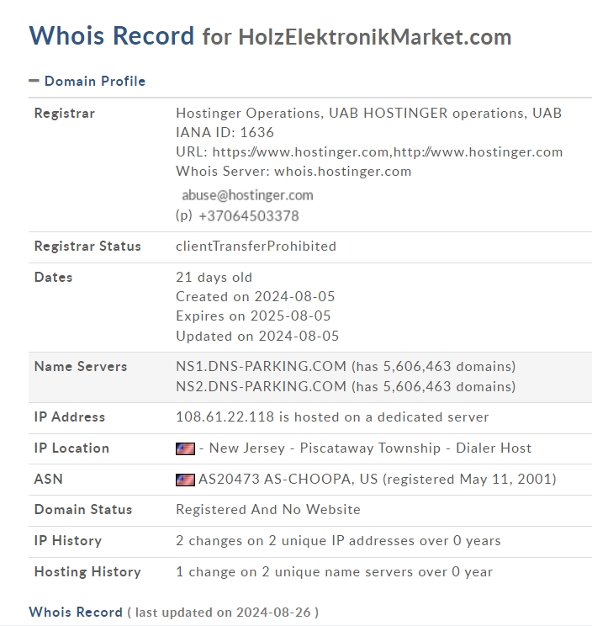Click the Dates row label
The width and height of the screenshot is (592, 626).
pyautogui.click(x=54, y=278)
